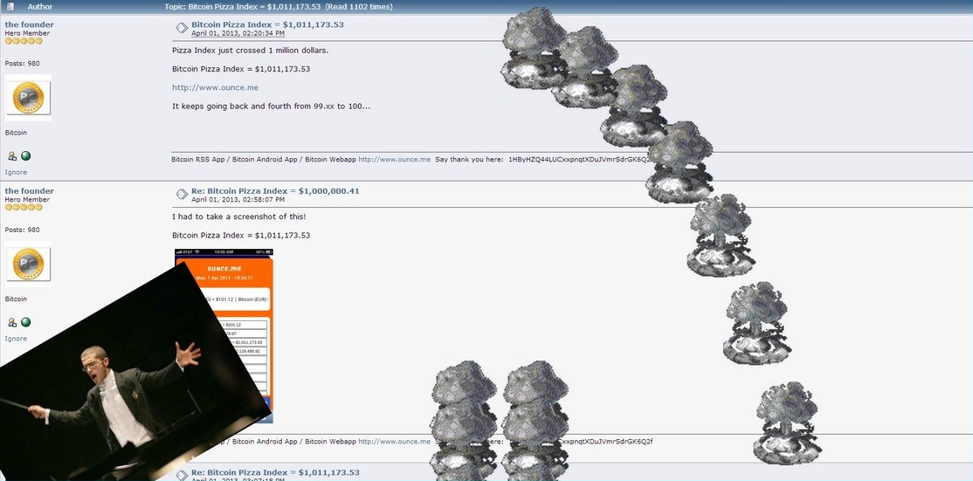The image size is (973, 481).
Task: Click 'Hero Member' rank under second post author
Action: [x=27, y=200]
